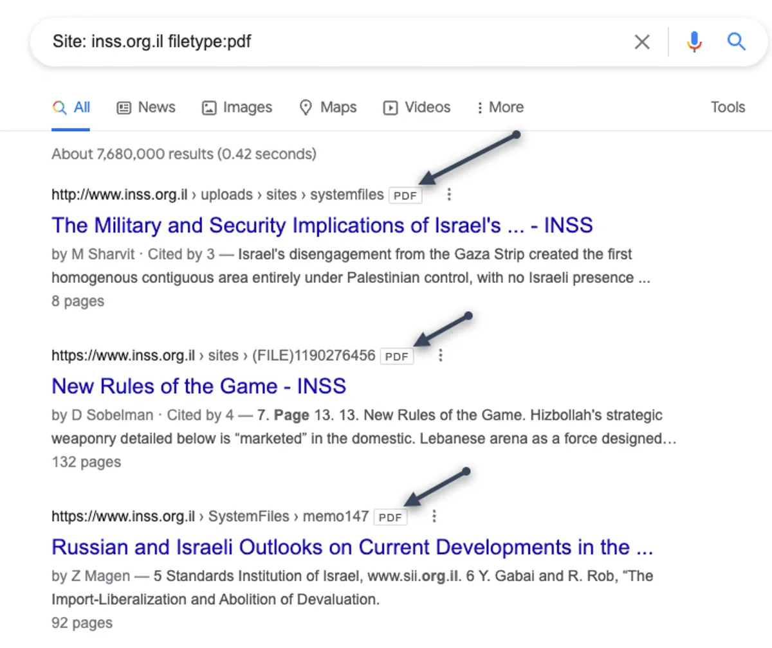772x648 pixels.
Task: Click the play icon next to Videos
Action: (390, 108)
